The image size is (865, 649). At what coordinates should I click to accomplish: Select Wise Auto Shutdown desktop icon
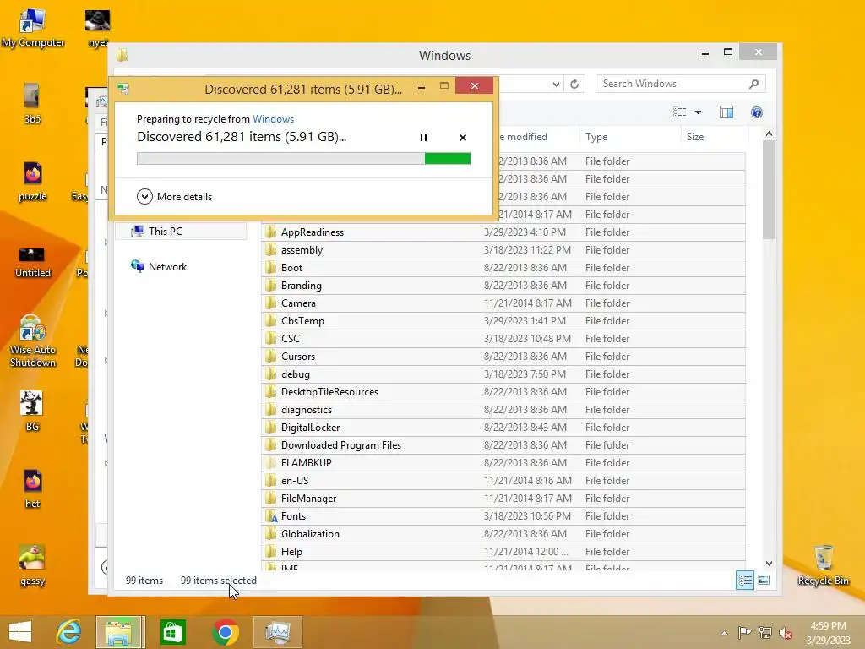[33, 341]
